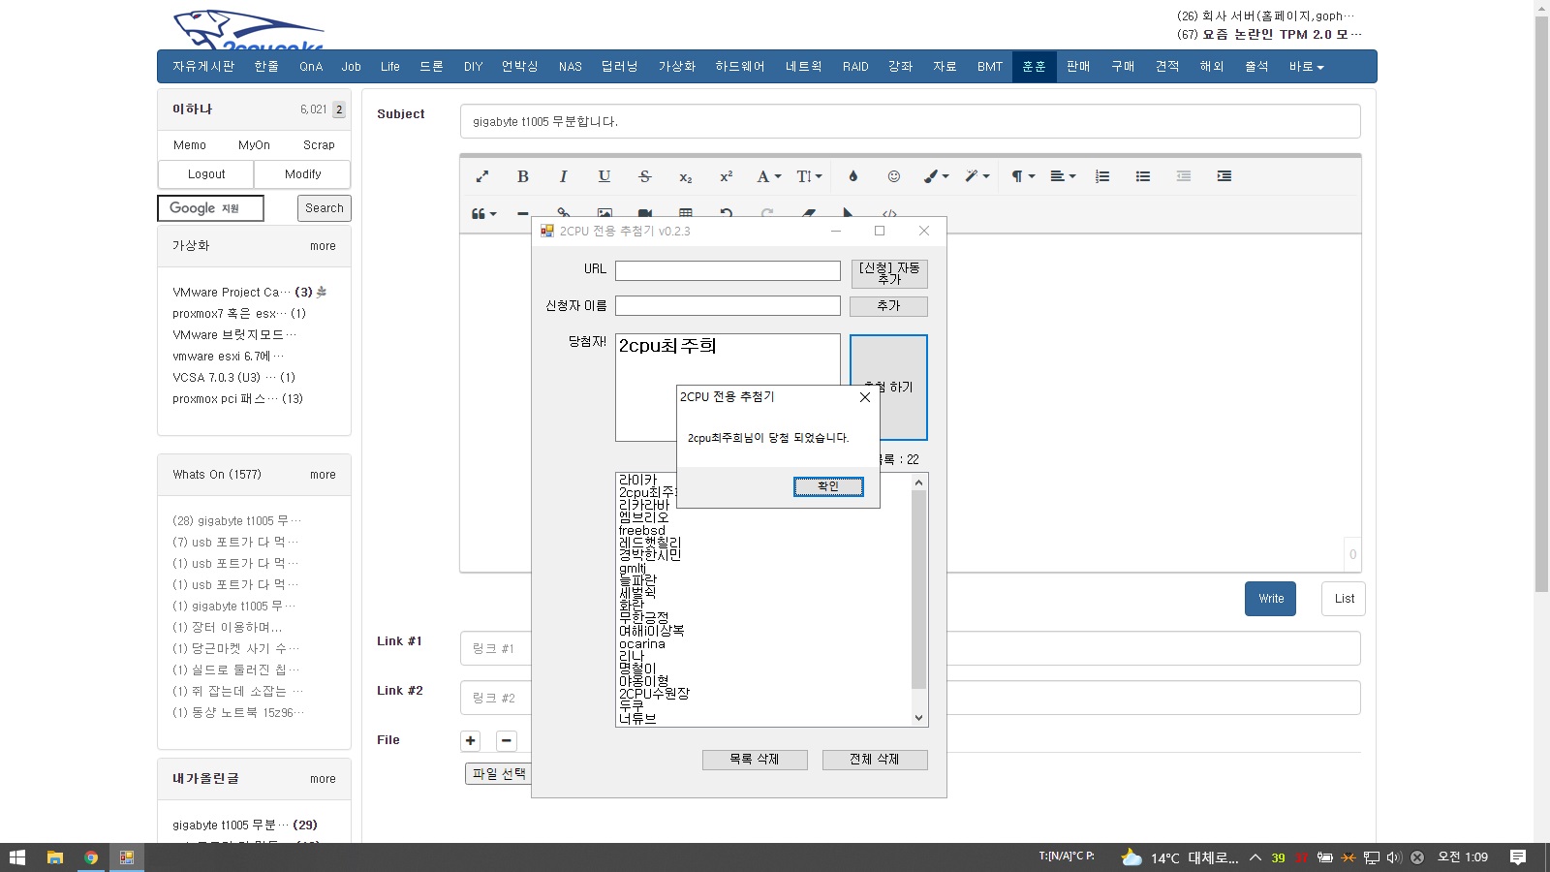1550x872 pixels.
Task: Click more next to the 가상화 section
Action: (323, 246)
